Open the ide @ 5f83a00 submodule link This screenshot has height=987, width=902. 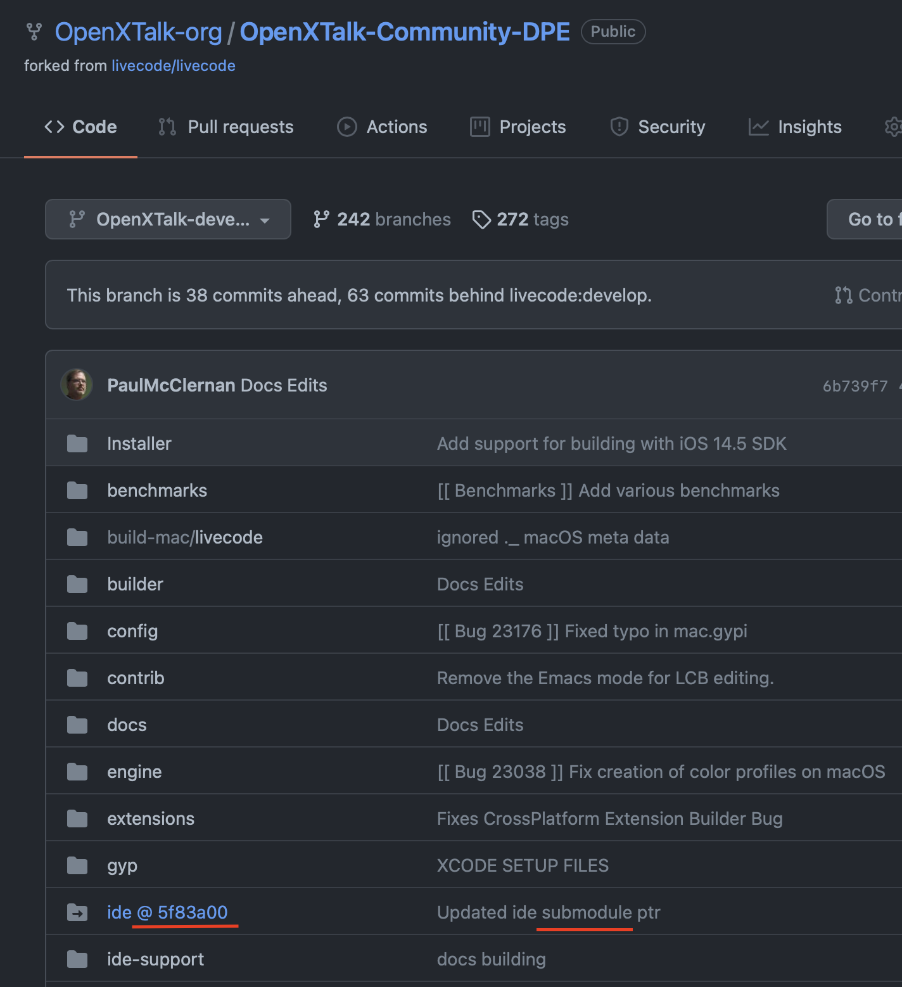pos(167,912)
